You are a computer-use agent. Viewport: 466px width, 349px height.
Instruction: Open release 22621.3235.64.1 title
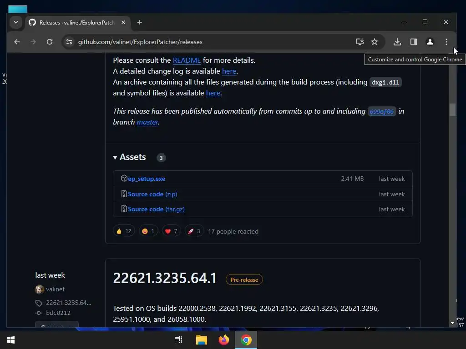click(165, 279)
